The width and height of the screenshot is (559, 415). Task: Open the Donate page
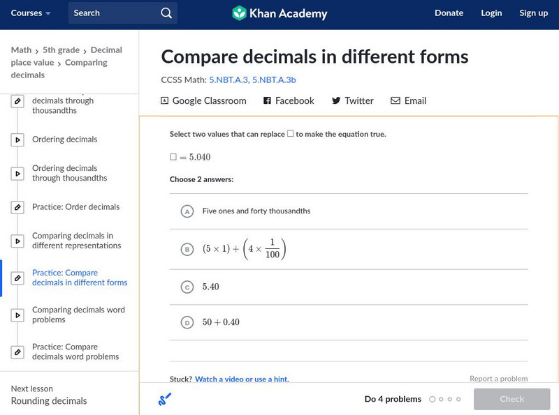449,13
